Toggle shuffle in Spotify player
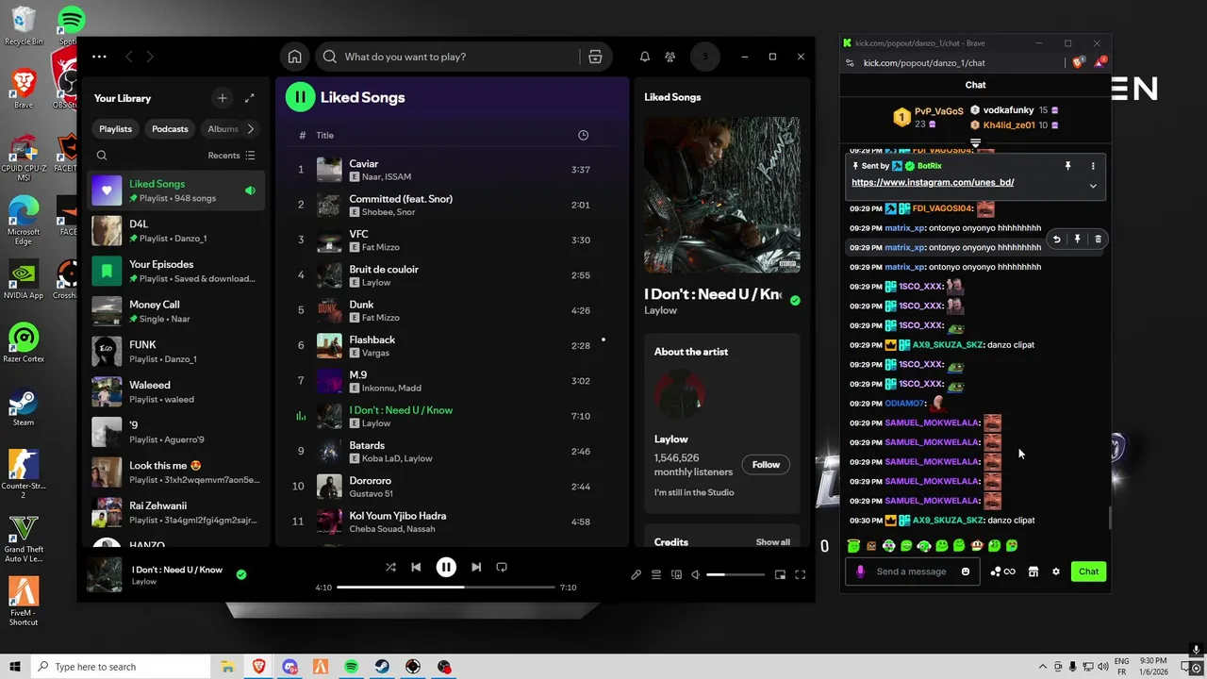This screenshot has height=679, width=1207. tap(390, 567)
